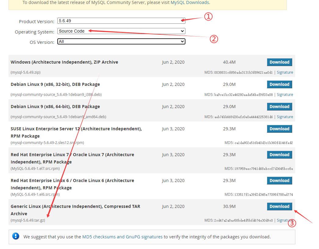Select filename (MySQL-5.6.49-1.el7.src.rpm)
This screenshot has width=319, height=249.
[35, 169]
